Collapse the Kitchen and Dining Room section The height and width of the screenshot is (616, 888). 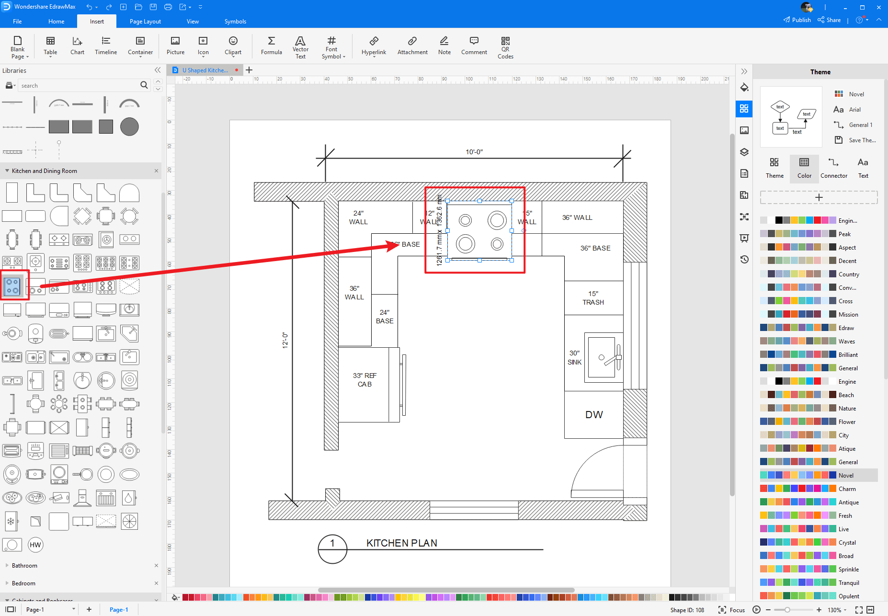coord(7,171)
